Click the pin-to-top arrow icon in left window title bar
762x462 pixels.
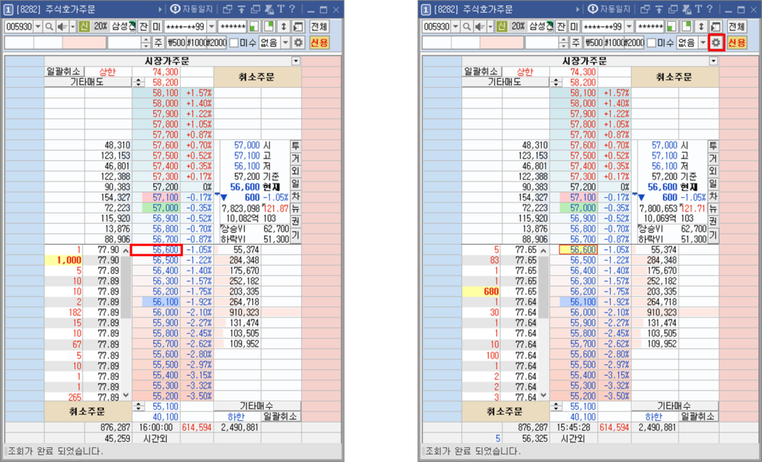tap(242, 9)
